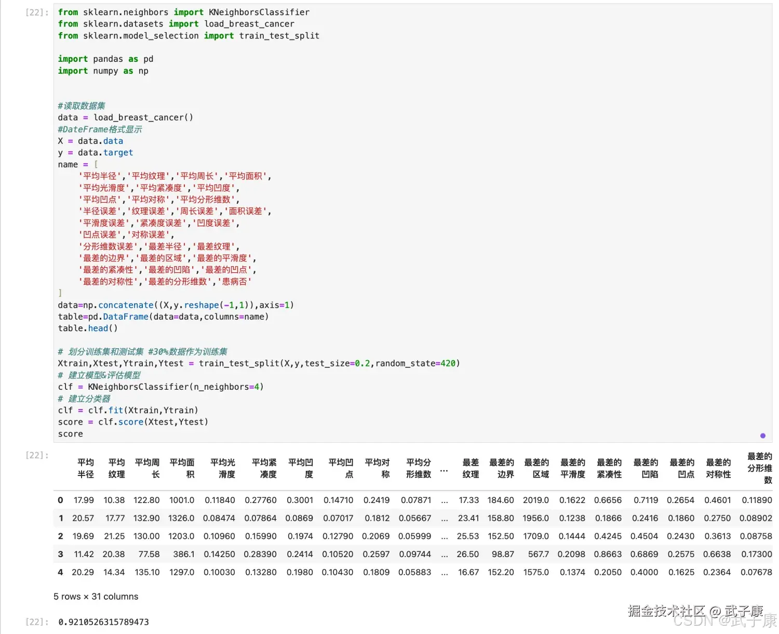Image resolution: width=779 pixels, height=634 pixels.
Task: Click the table cell containing 19.69
Action: click(x=83, y=536)
